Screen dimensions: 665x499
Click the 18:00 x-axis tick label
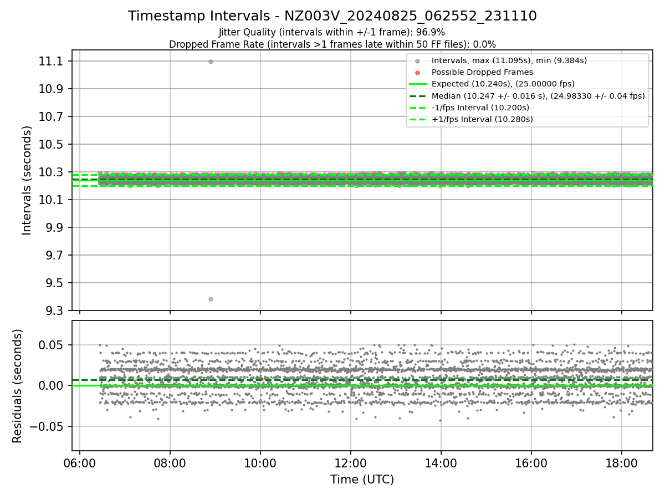tap(621, 463)
